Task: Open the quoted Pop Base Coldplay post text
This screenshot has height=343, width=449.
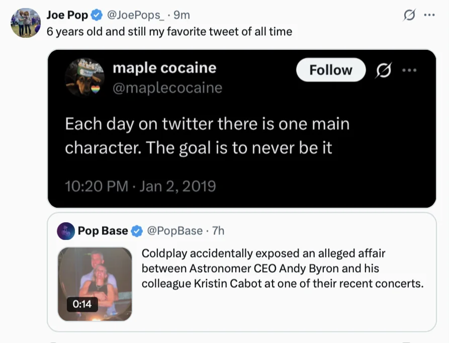Action: pos(282,268)
